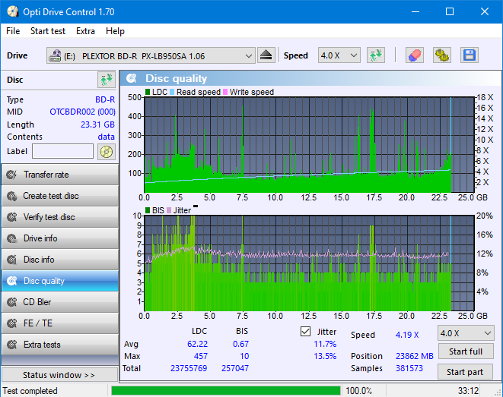This screenshot has height=397, width=503.
Task: Click the Read speed legend swatch
Action: click(x=172, y=92)
